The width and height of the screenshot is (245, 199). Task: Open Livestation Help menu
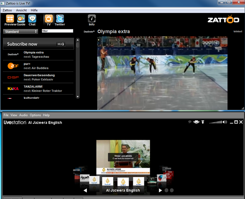[46, 115]
